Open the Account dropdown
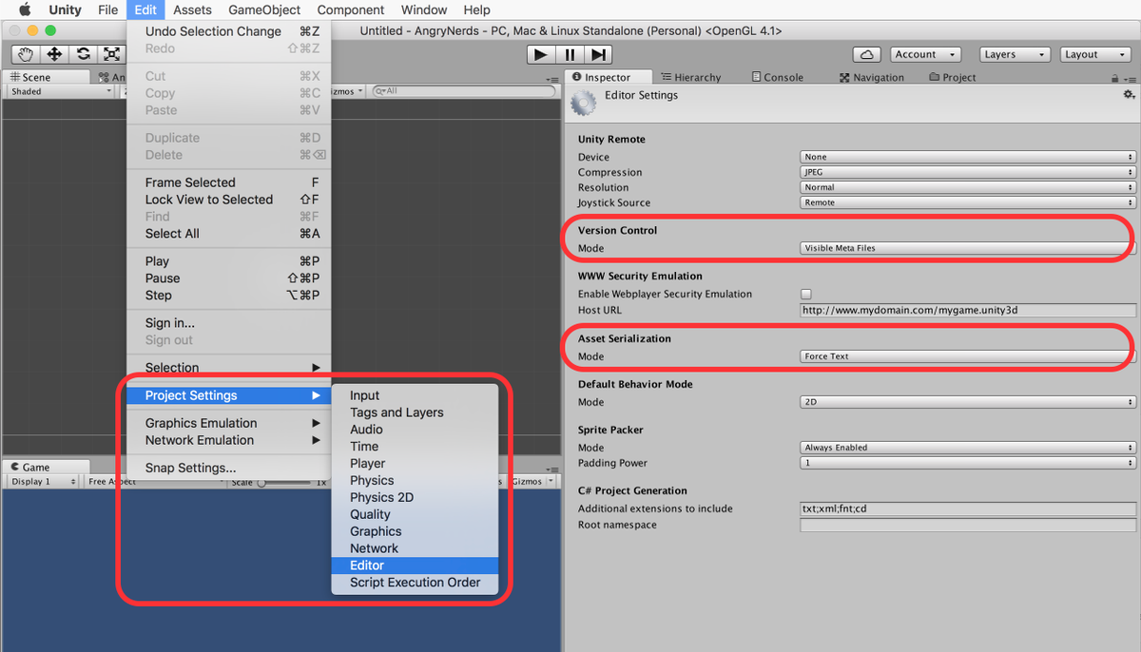 925,54
